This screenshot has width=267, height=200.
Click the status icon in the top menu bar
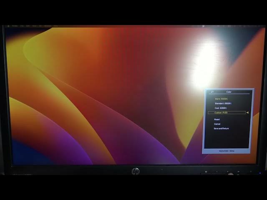click(203, 26)
